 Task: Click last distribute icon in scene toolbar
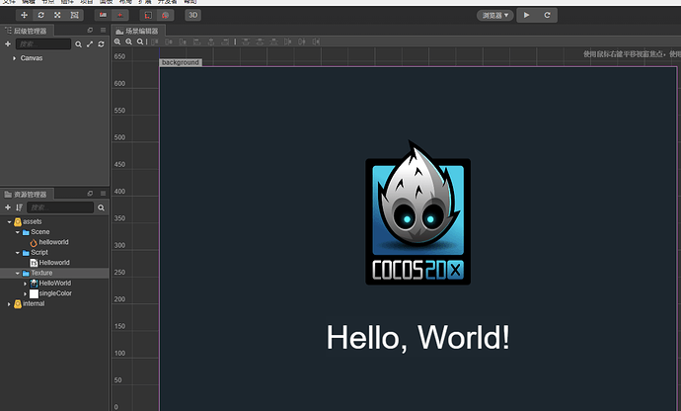click(316, 41)
